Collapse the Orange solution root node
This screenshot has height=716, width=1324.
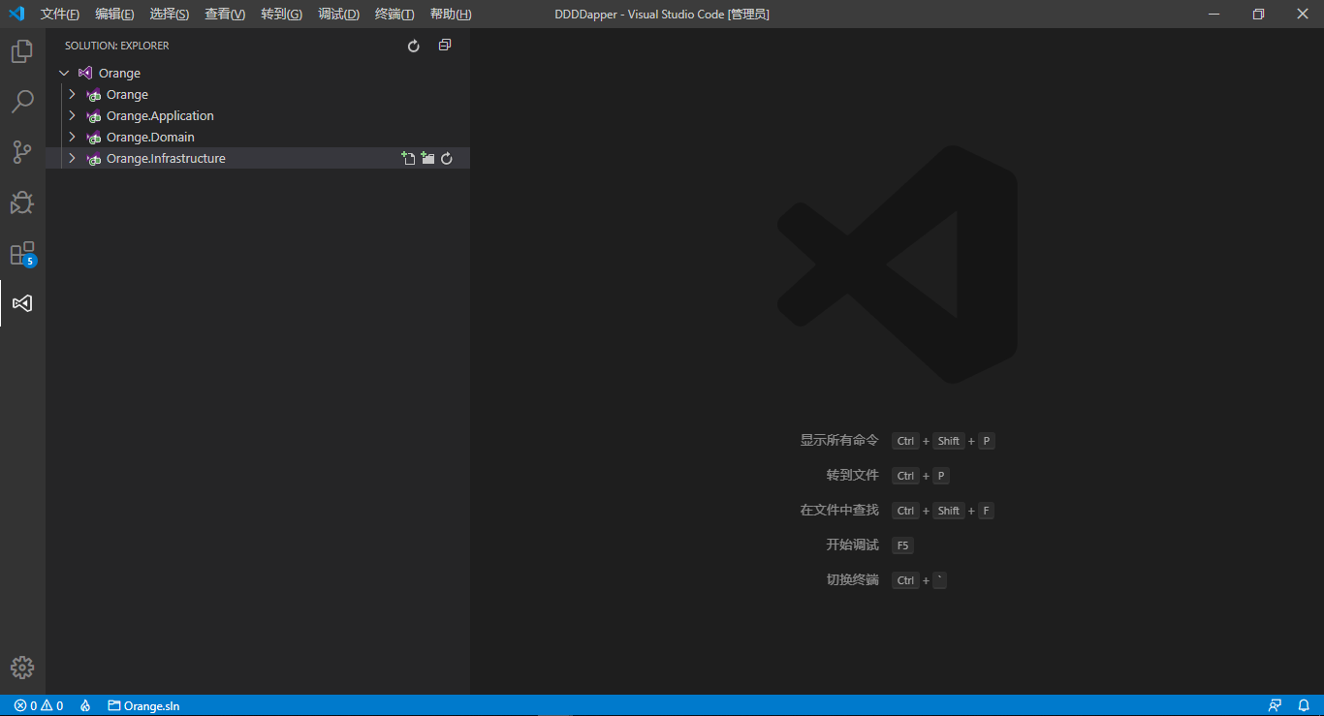tap(64, 73)
